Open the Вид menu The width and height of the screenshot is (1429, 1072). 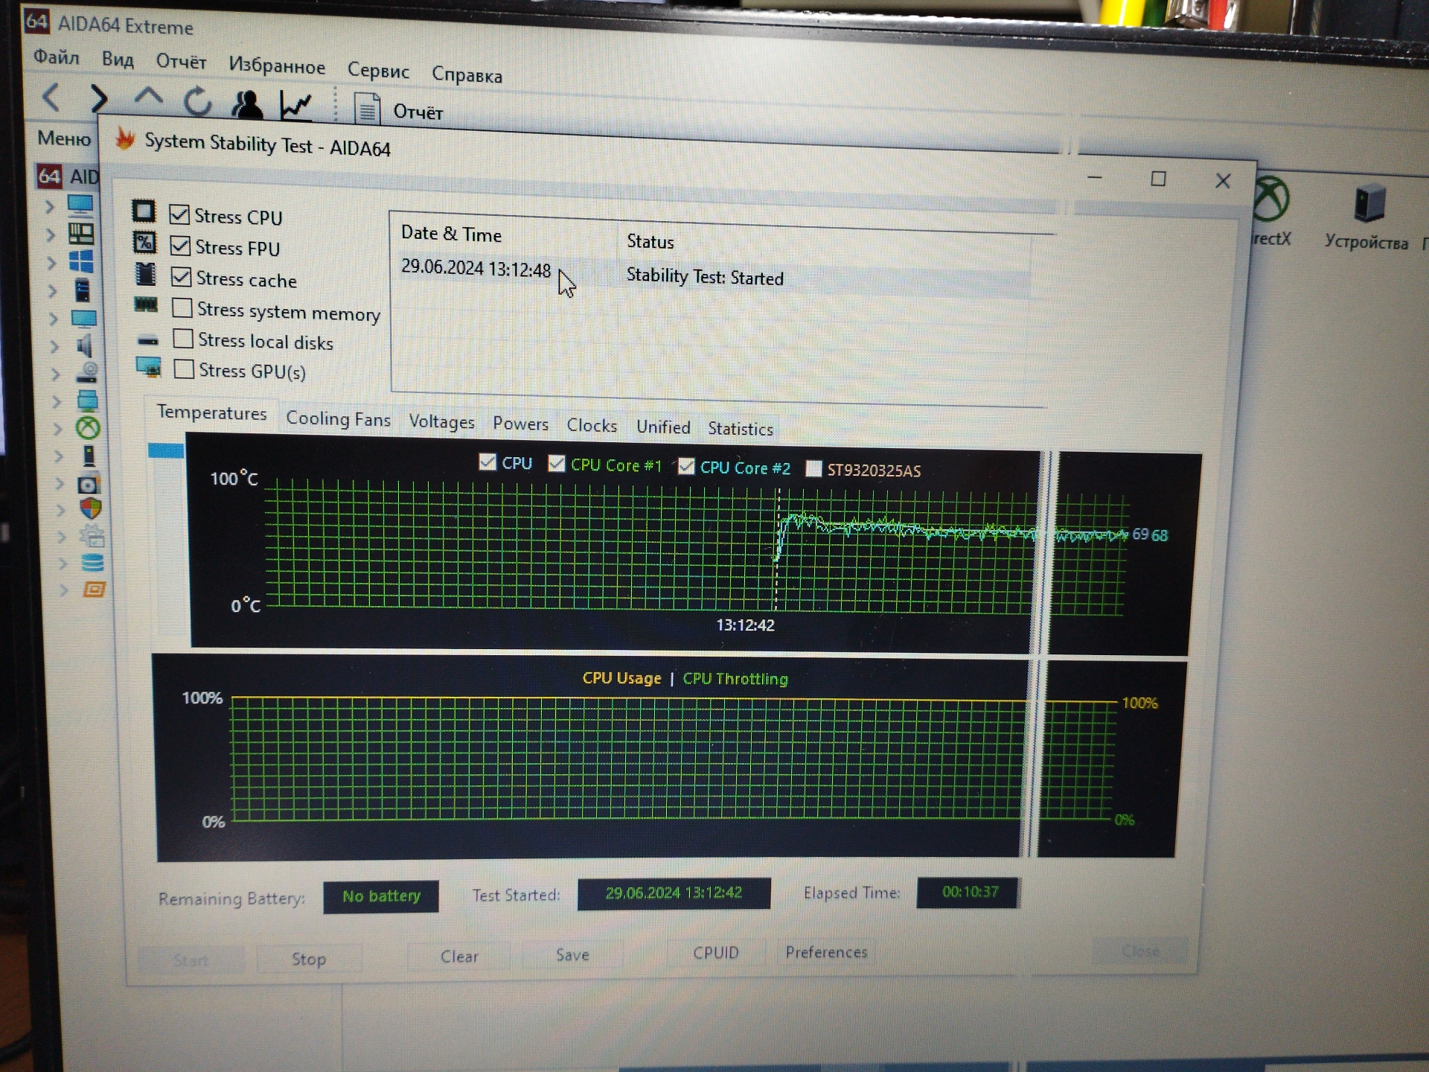pos(118,60)
